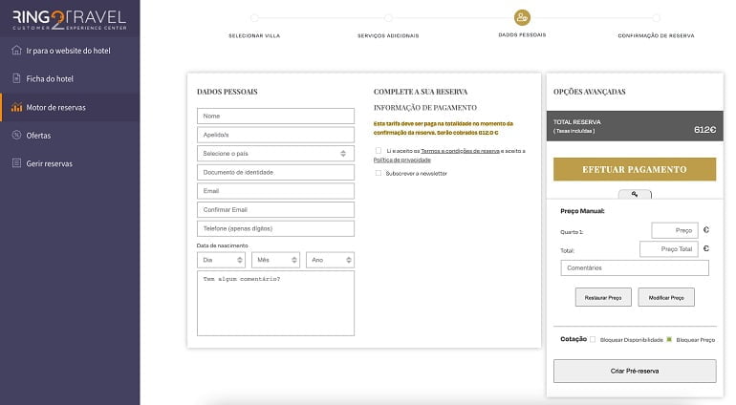736x405 pixels.
Task: Click the key icon tab below payment button
Action: [x=635, y=194]
